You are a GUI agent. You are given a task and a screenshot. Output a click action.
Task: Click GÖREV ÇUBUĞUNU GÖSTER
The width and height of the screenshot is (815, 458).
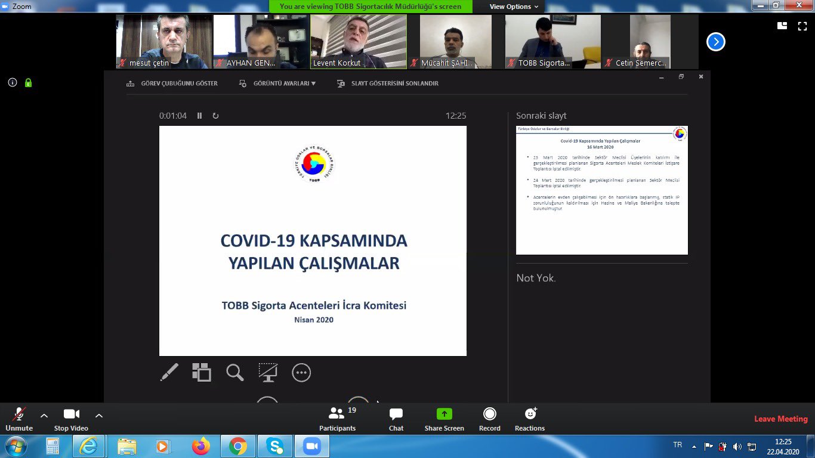coord(172,83)
